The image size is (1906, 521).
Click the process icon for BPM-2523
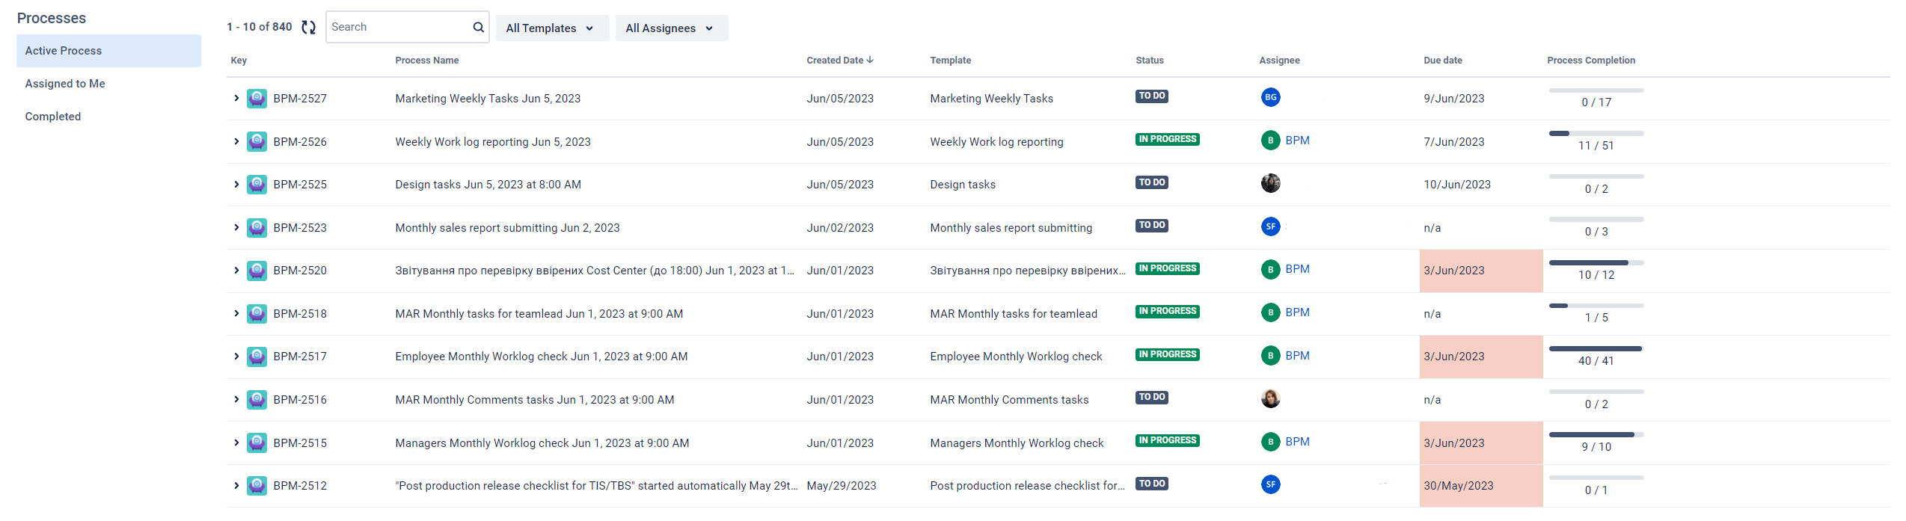pos(257,227)
